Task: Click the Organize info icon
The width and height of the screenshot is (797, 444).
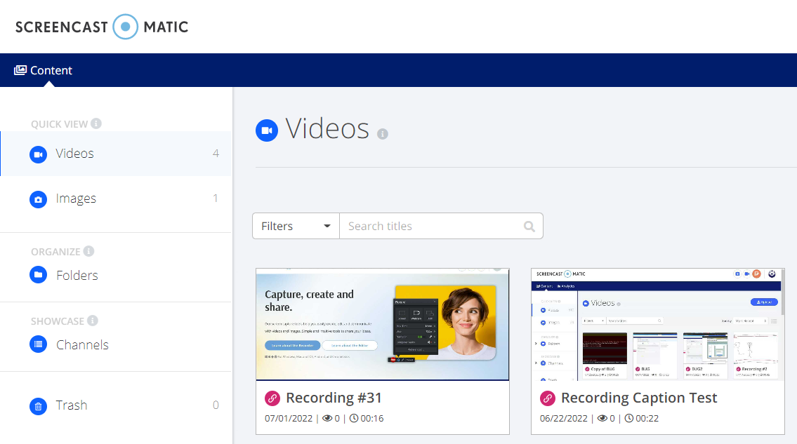Action: click(89, 251)
